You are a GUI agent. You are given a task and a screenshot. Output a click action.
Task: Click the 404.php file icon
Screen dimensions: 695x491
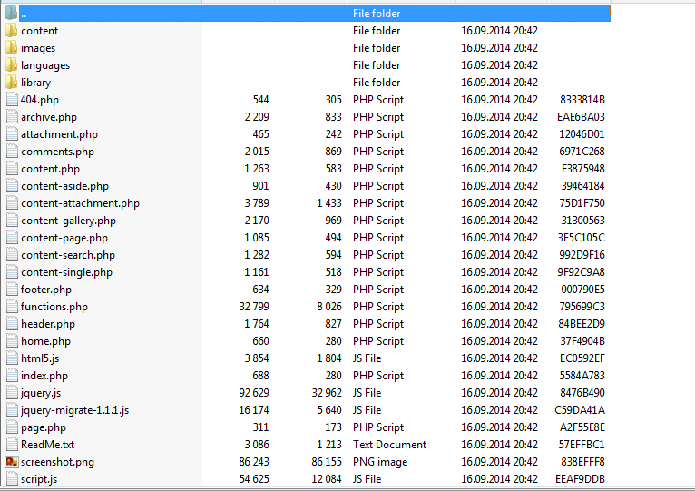pos(11,100)
